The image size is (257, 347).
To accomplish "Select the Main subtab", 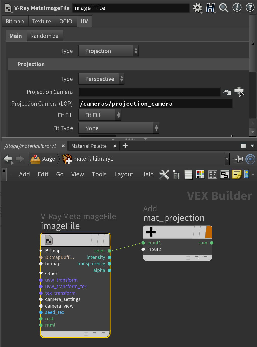I will point(16,36).
